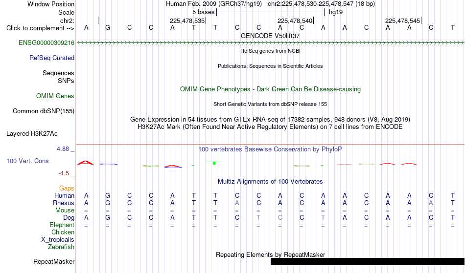
Task: Click the 4.88 PhyloP upper scale value
Action: click(x=63, y=149)
